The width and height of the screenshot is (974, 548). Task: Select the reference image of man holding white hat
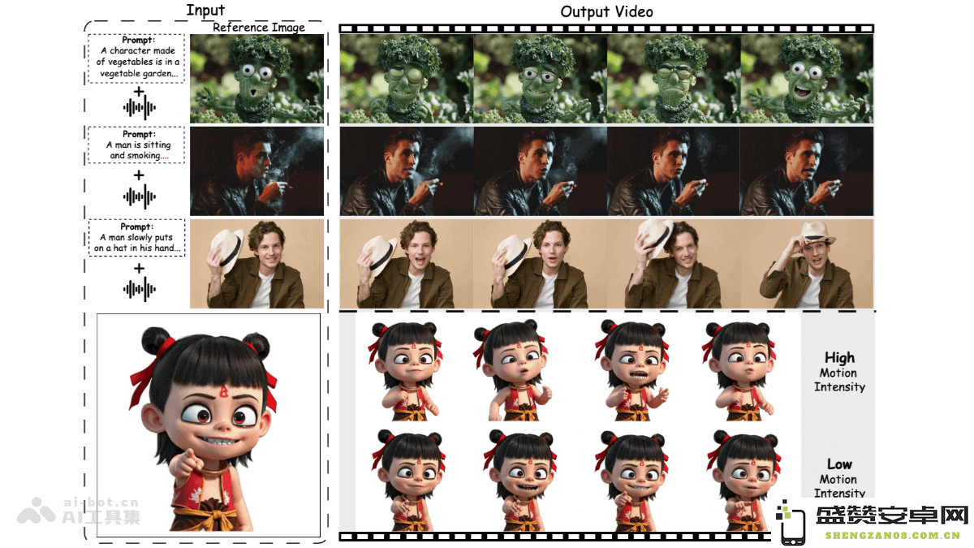(x=256, y=263)
